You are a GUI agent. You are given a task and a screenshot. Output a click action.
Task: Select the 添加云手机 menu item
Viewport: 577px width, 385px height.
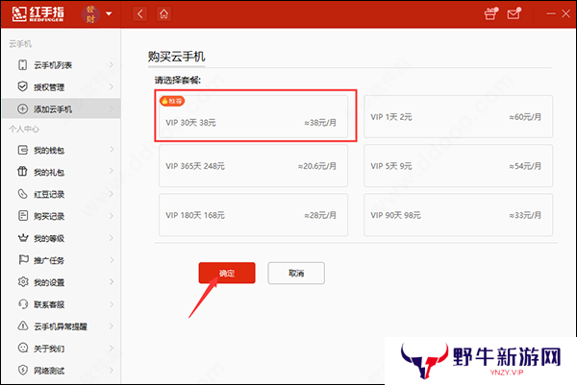click(62, 108)
